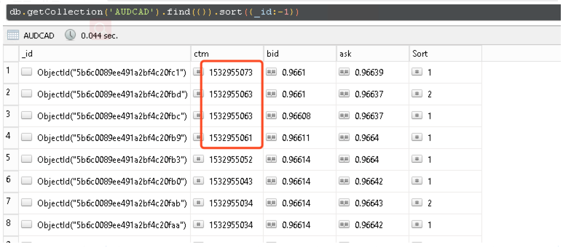
Task: Click the document icon for ObjectId ending 20faa
Action: [x=27, y=225]
